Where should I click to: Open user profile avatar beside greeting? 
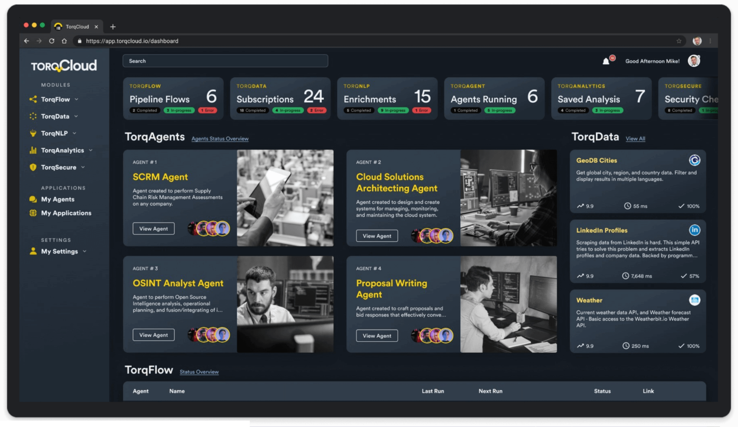pos(693,61)
